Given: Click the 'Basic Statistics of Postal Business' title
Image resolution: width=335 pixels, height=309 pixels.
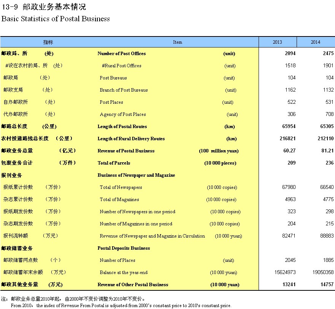Looking at the screenshot, I should click(x=56, y=19).
